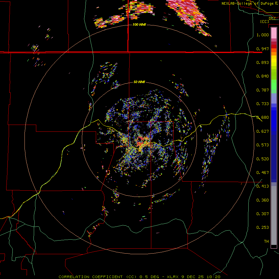Click the 0.253 legend value

coord(263,228)
